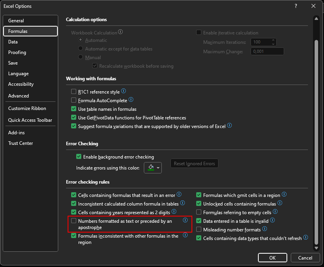Click the error color fill swatch
Screen dimensions: 324x267
[151, 168]
